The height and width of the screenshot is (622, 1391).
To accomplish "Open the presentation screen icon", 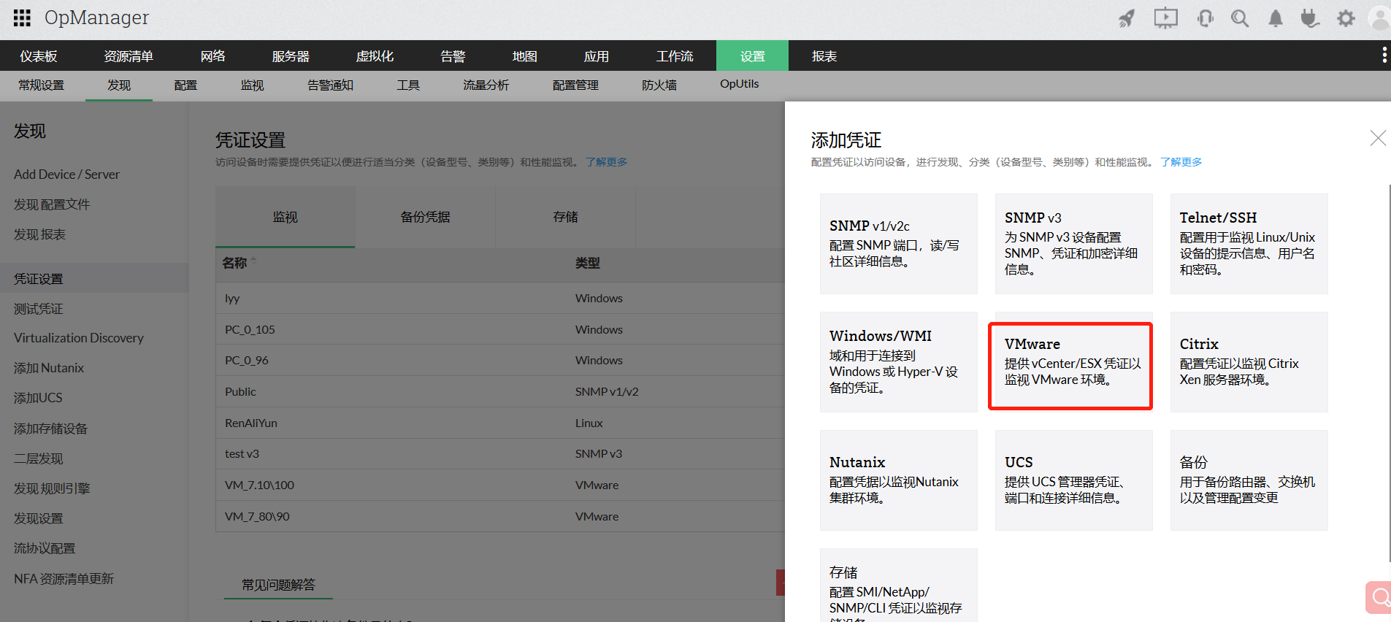I will tap(1166, 18).
